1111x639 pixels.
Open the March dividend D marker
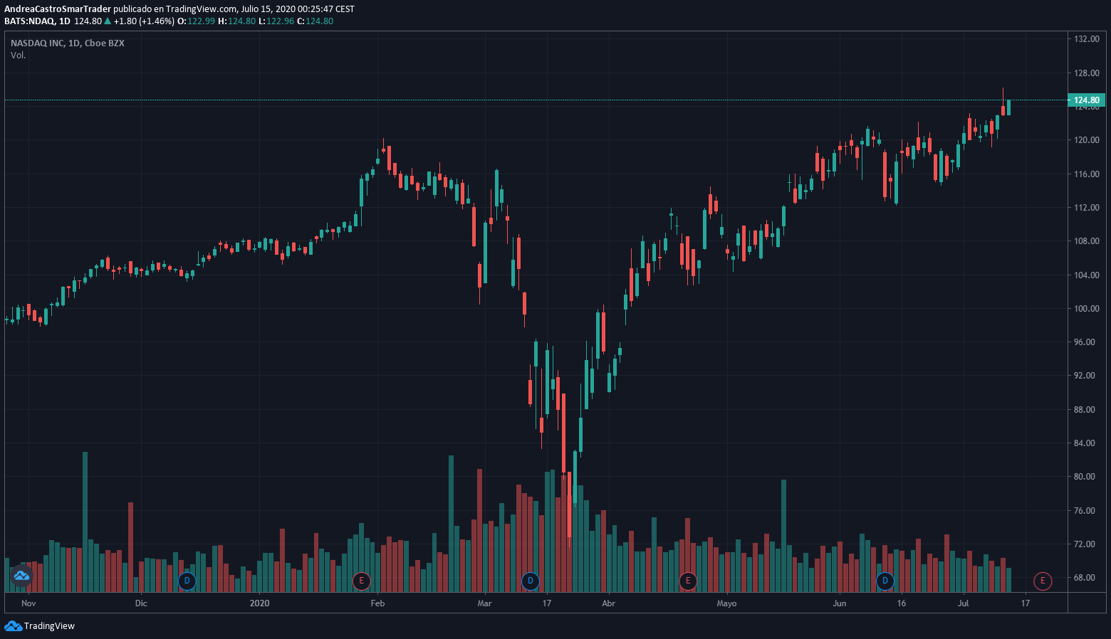pos(530,581)
